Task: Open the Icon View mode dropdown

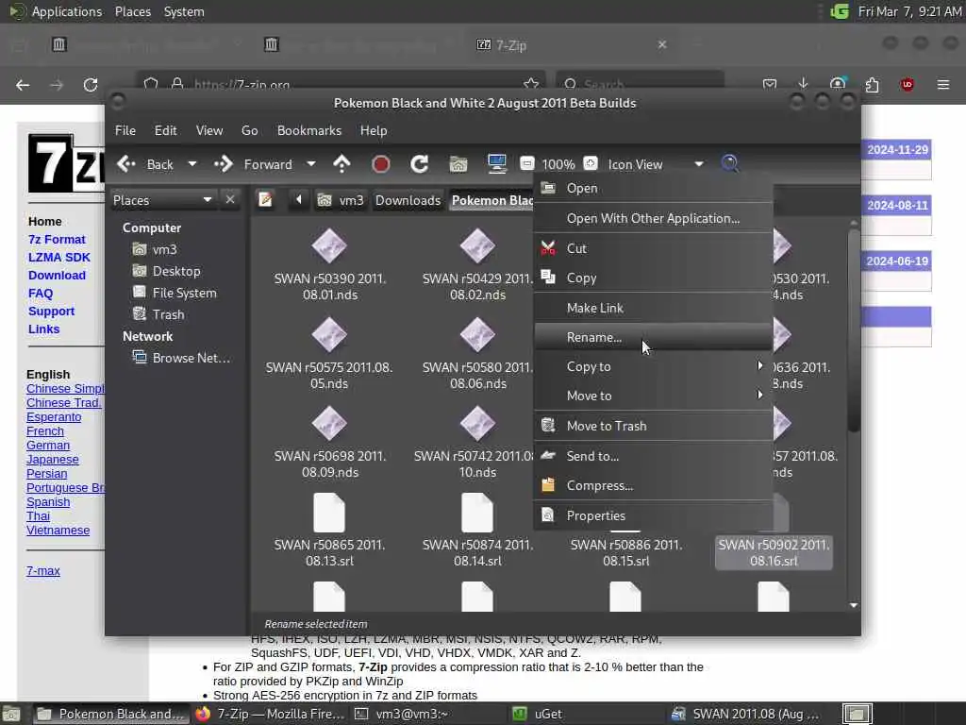Action: [x=656, y=164]
